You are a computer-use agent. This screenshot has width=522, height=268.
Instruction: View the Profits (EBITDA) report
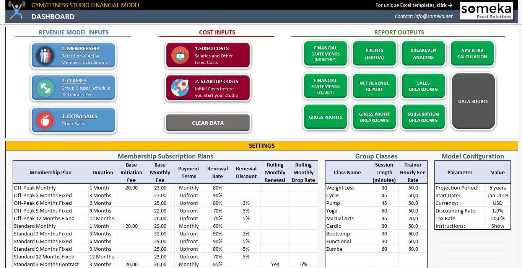click(374, 54)
